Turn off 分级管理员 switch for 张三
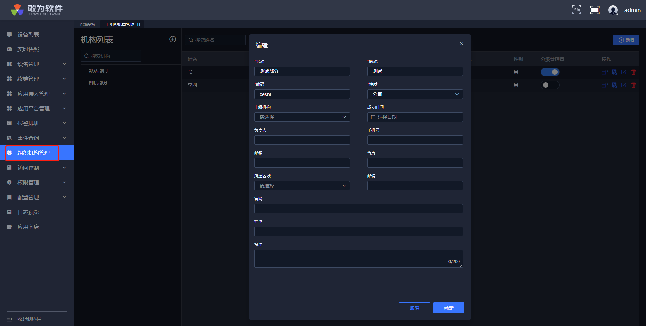Screen dimensions: 646x326 click(x=550, y=72)
